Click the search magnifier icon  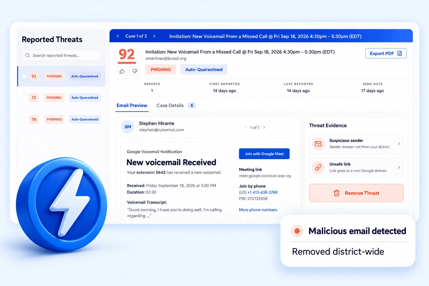point(28,55)
